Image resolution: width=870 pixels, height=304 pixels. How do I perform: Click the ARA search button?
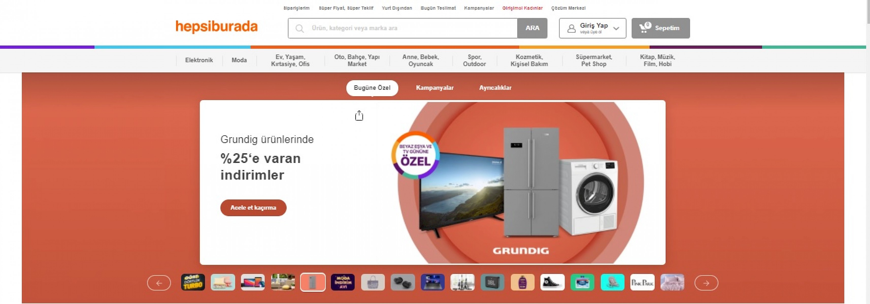532,28
